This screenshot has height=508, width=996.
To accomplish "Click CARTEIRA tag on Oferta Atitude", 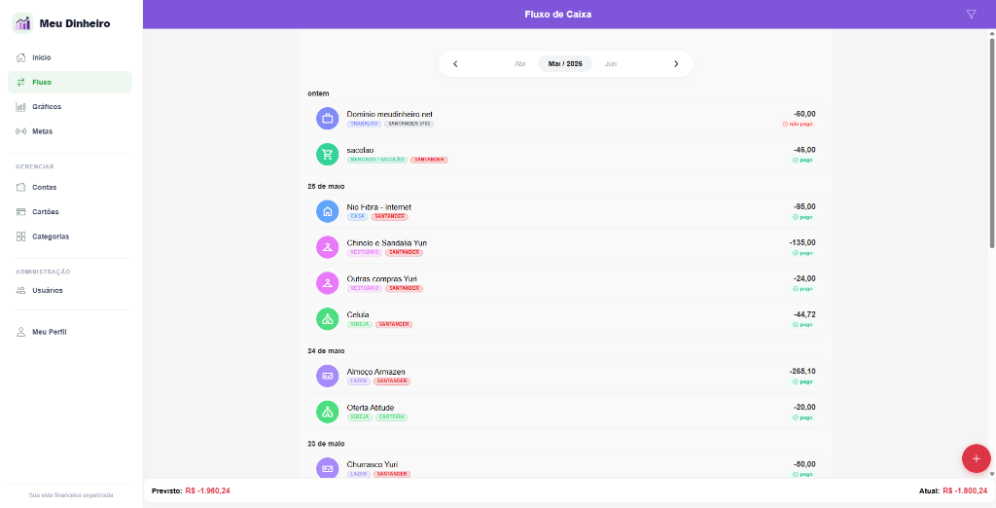I will (391, 417).
